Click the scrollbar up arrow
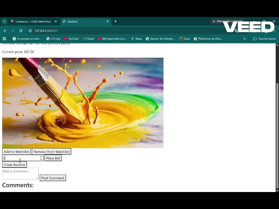The image size is (279, 209). 277,45
